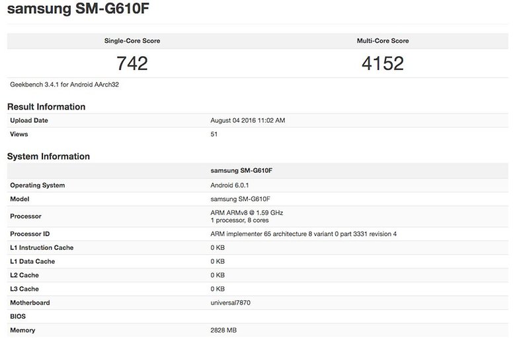Select the L2 Cache label

[24, 275]
